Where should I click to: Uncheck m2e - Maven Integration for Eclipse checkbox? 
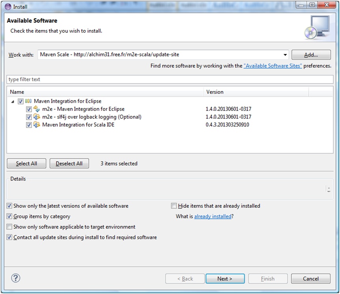tap(29, 109)
